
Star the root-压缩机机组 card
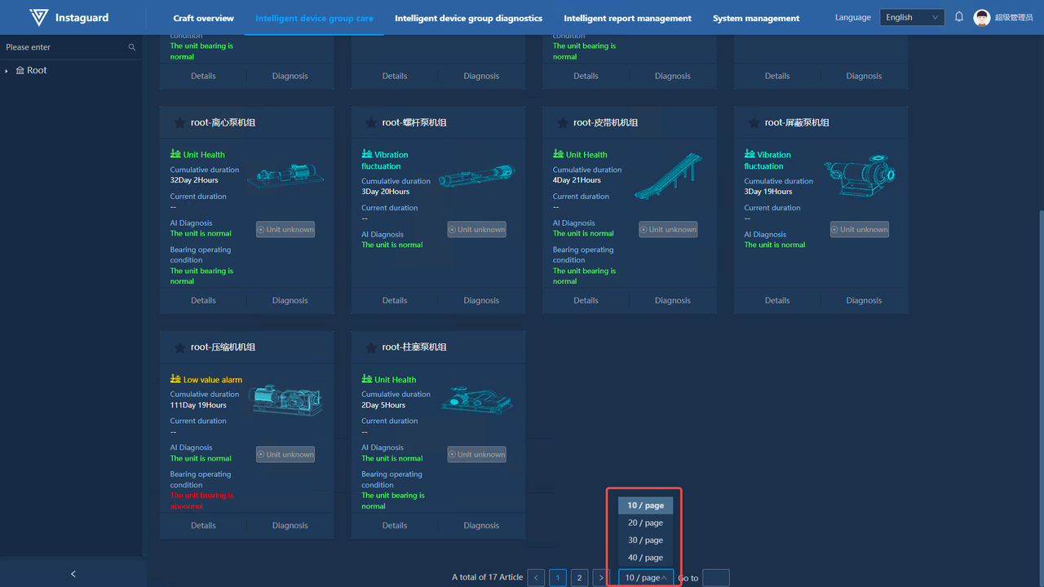pyautogui.click(x=179, y=347)
